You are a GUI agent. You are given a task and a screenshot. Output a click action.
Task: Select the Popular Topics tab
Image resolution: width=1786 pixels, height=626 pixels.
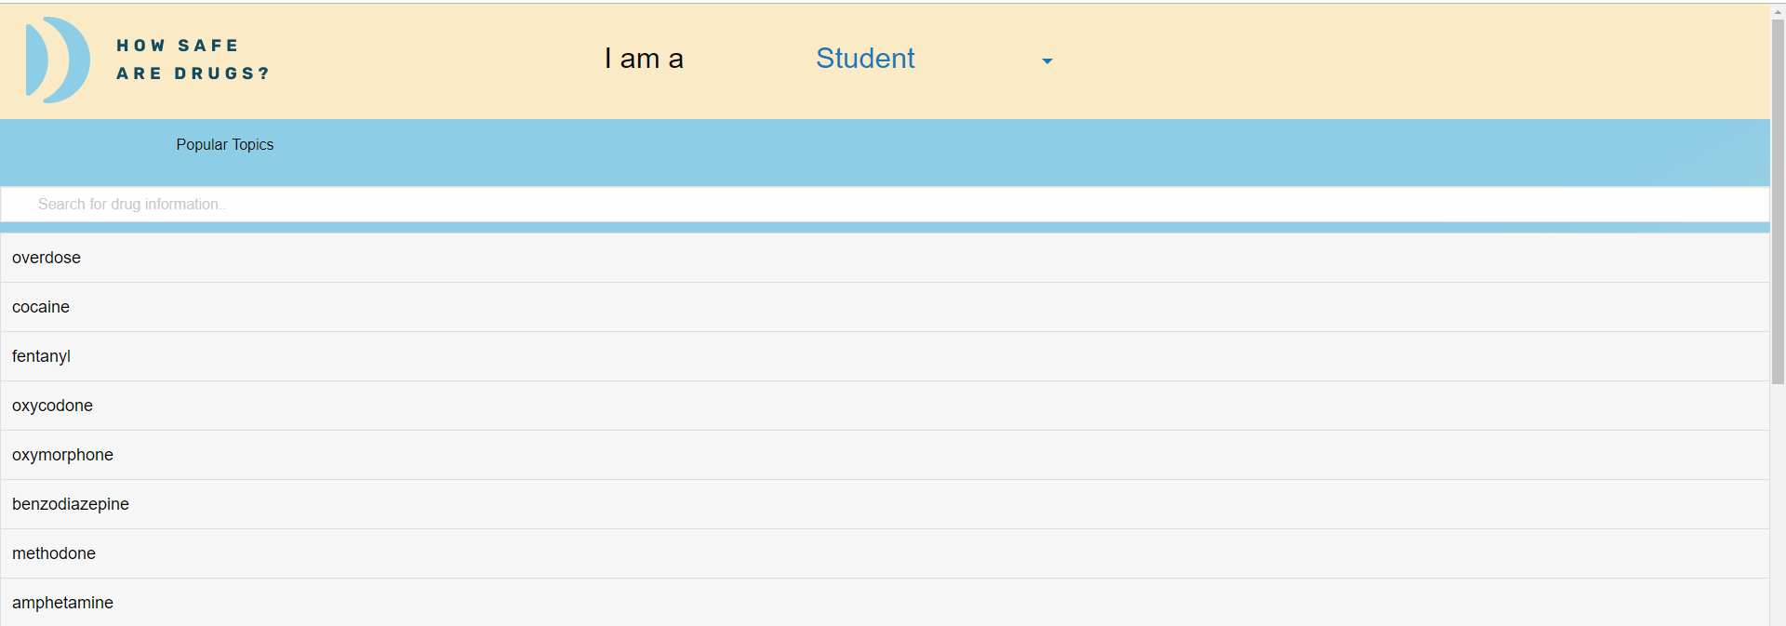pyautogui.click(x=225, y=145)
